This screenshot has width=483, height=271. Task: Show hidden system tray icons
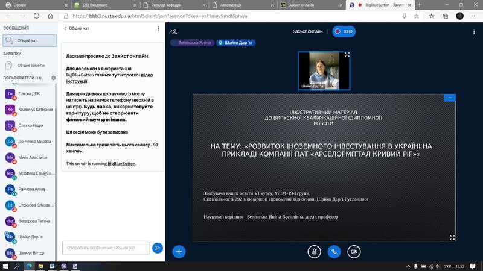[408, 266]
